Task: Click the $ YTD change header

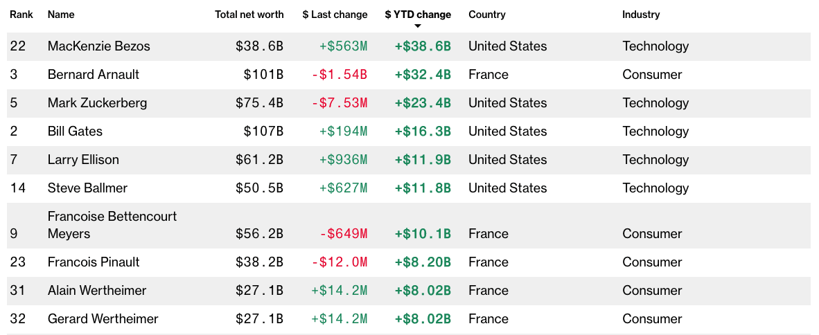Action: click(x=418, y=15)
